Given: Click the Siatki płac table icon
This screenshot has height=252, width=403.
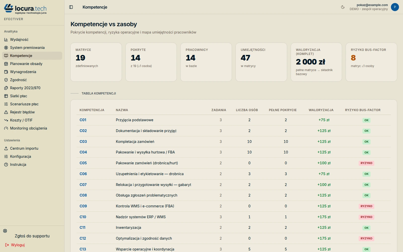Looking at the screenshot, I should tap(6, 96).
